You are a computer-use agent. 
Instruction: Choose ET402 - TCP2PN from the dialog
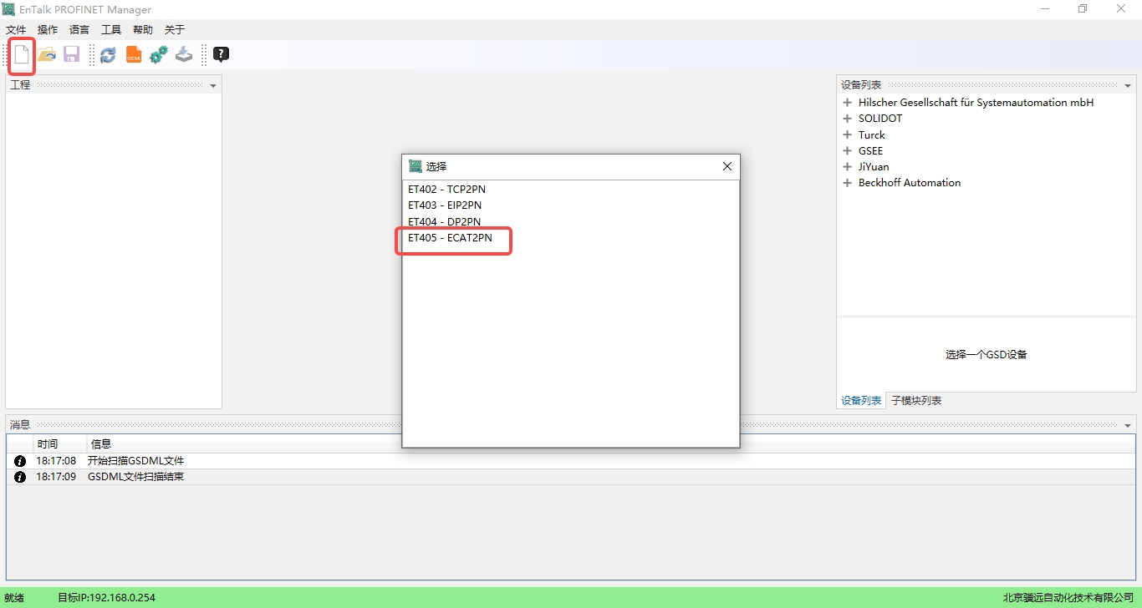[446, 190]
